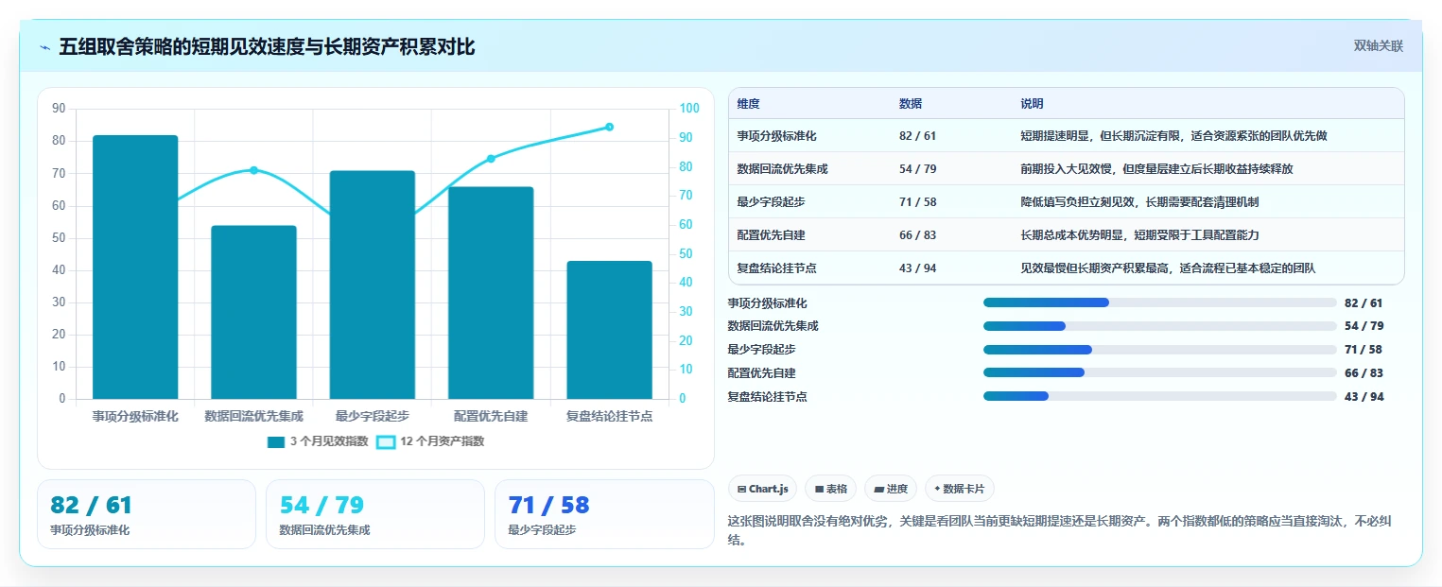Click the 数据回流优先集成 progress bar
The image size is (1442, 587).
coord(1160,326)
